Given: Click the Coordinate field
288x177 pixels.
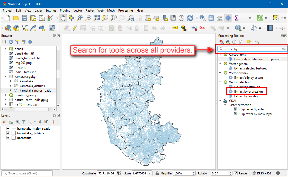Looking at the screenshot, I should [106, 173].
